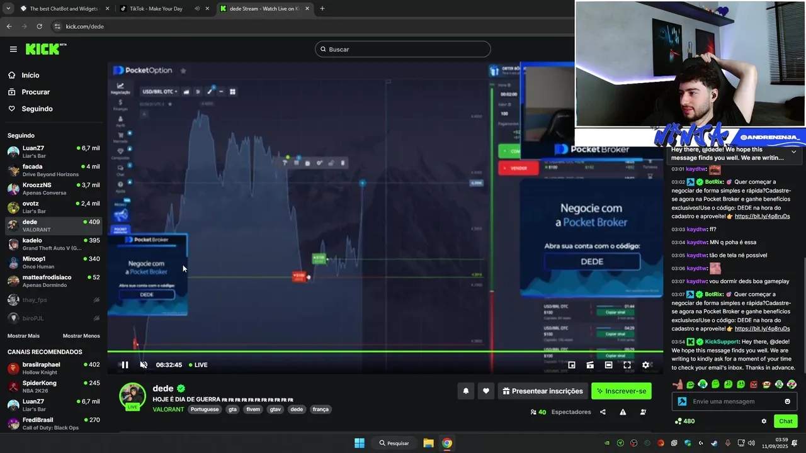This screenshot has height=453, width=806.
Task: Open the browser tab search dropdown
Action: (8, 9)
